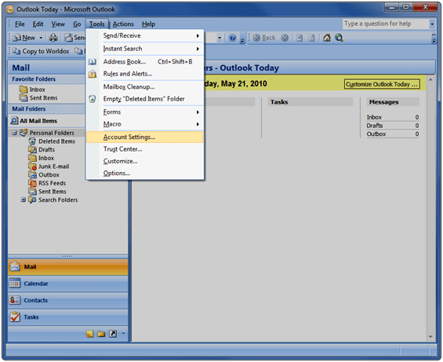This screenshot has width=443, height=362.
Task: Open the Go menu
Action: click(77, 24)
